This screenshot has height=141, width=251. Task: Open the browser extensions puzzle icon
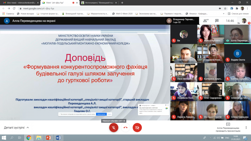[x=237, y=8]
